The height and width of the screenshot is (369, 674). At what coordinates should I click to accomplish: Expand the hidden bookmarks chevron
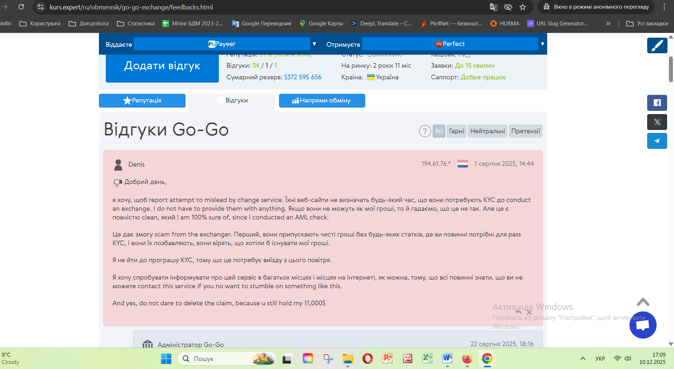(x=608, y=24)
